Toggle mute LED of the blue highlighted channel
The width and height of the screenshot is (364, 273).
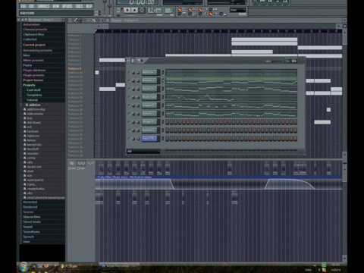pyautogui.click(x=130, y=139)
